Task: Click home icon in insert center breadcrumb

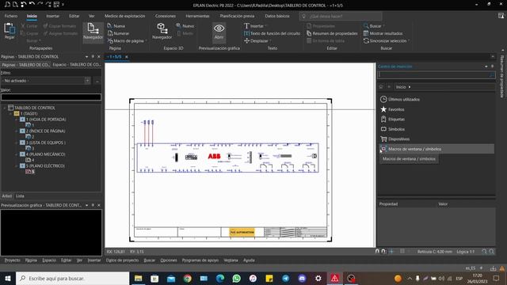Action: [x=381, y=87]
